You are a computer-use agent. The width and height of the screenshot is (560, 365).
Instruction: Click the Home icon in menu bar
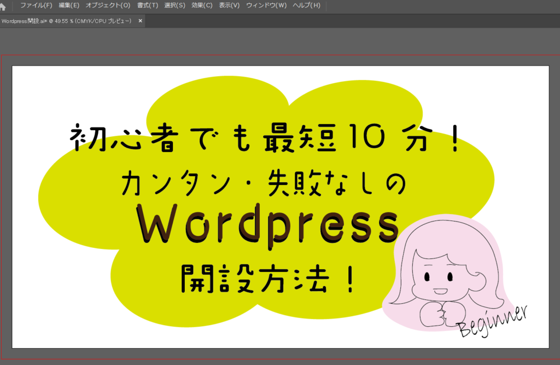click(3, 7)
